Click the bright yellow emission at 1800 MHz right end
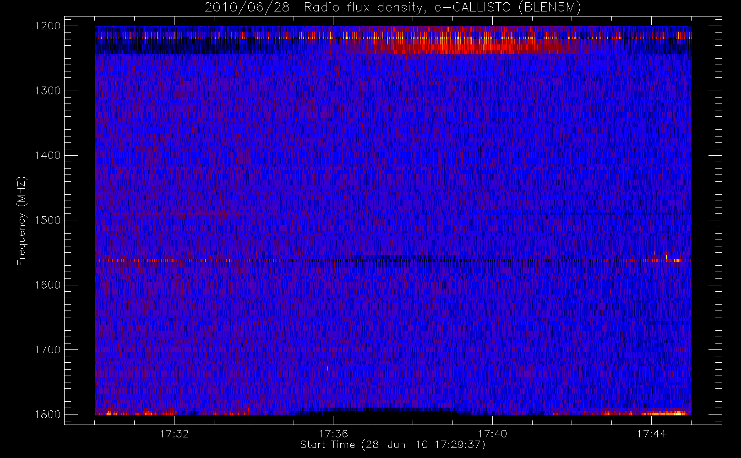This screenshot has height=458, width=741. (664, 413)
